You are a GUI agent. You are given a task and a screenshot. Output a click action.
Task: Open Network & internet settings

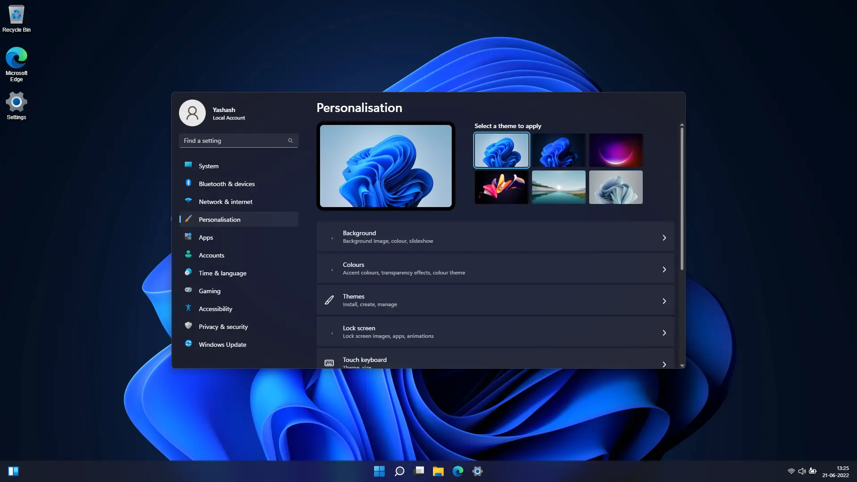(225, 201)
